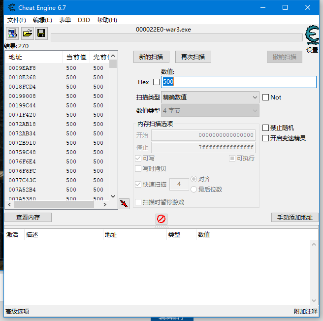Click 附加注释 at the bottom right
The height and width of the screenshot is (321, 323).
pos(305,311)
